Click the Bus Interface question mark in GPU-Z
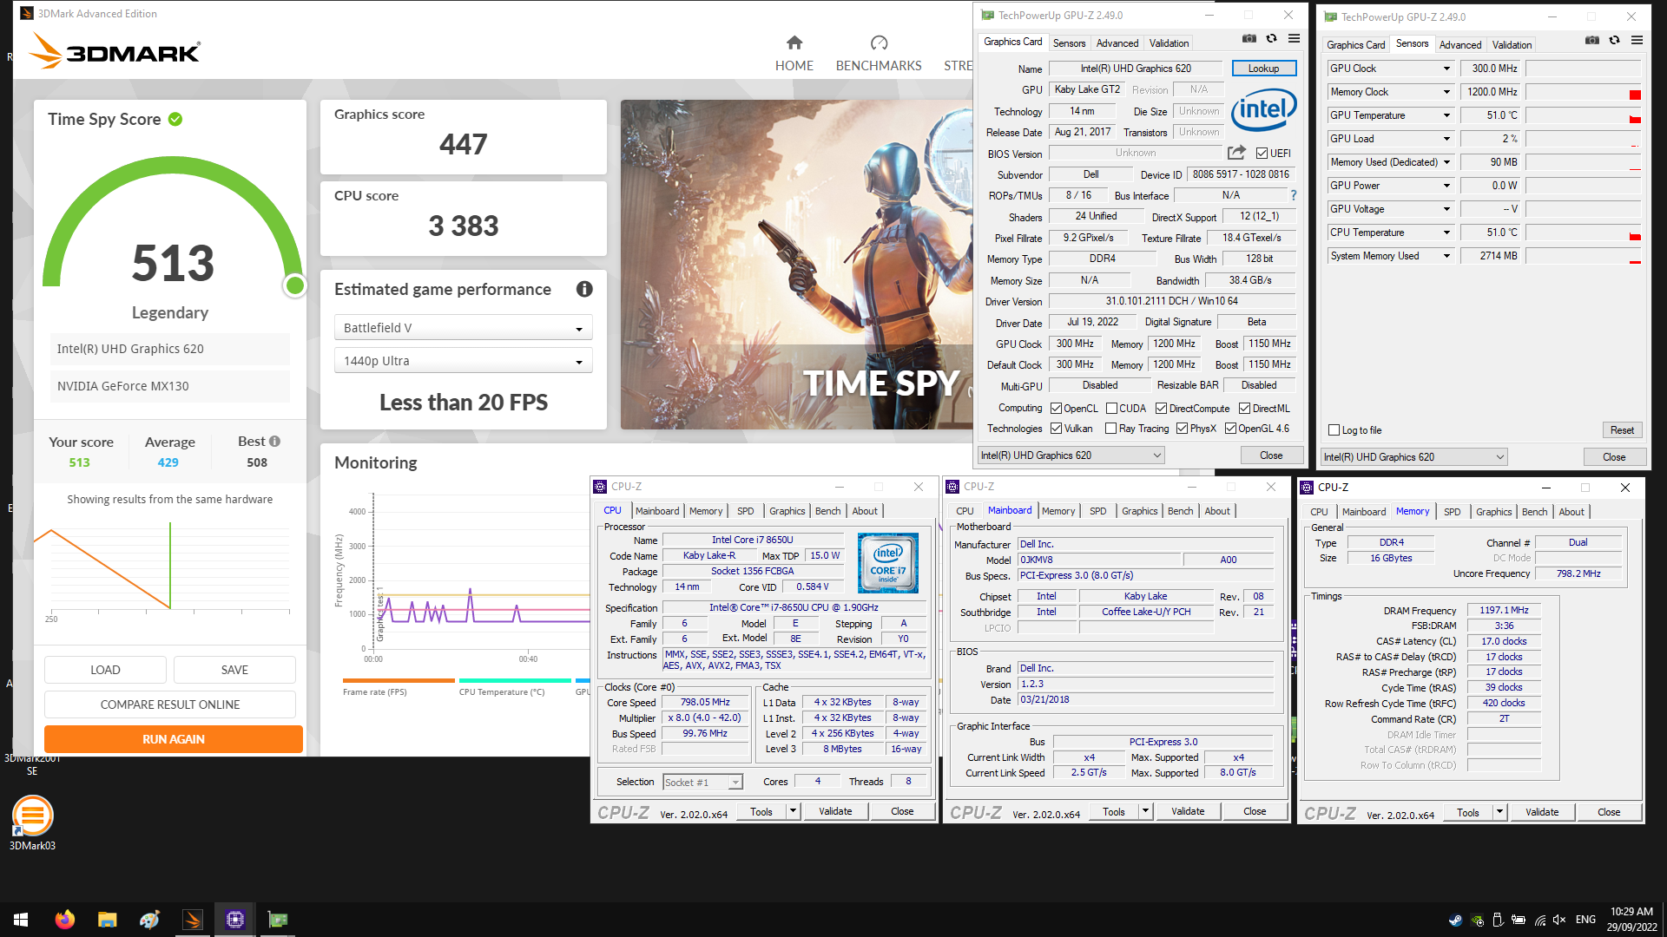 pos(1293,195)
